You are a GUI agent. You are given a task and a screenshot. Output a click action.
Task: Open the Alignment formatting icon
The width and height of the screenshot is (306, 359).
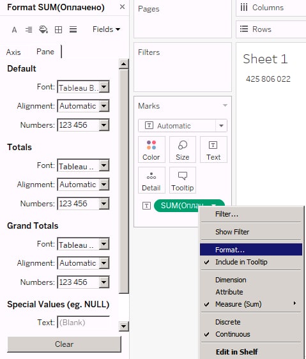[29, 29]
